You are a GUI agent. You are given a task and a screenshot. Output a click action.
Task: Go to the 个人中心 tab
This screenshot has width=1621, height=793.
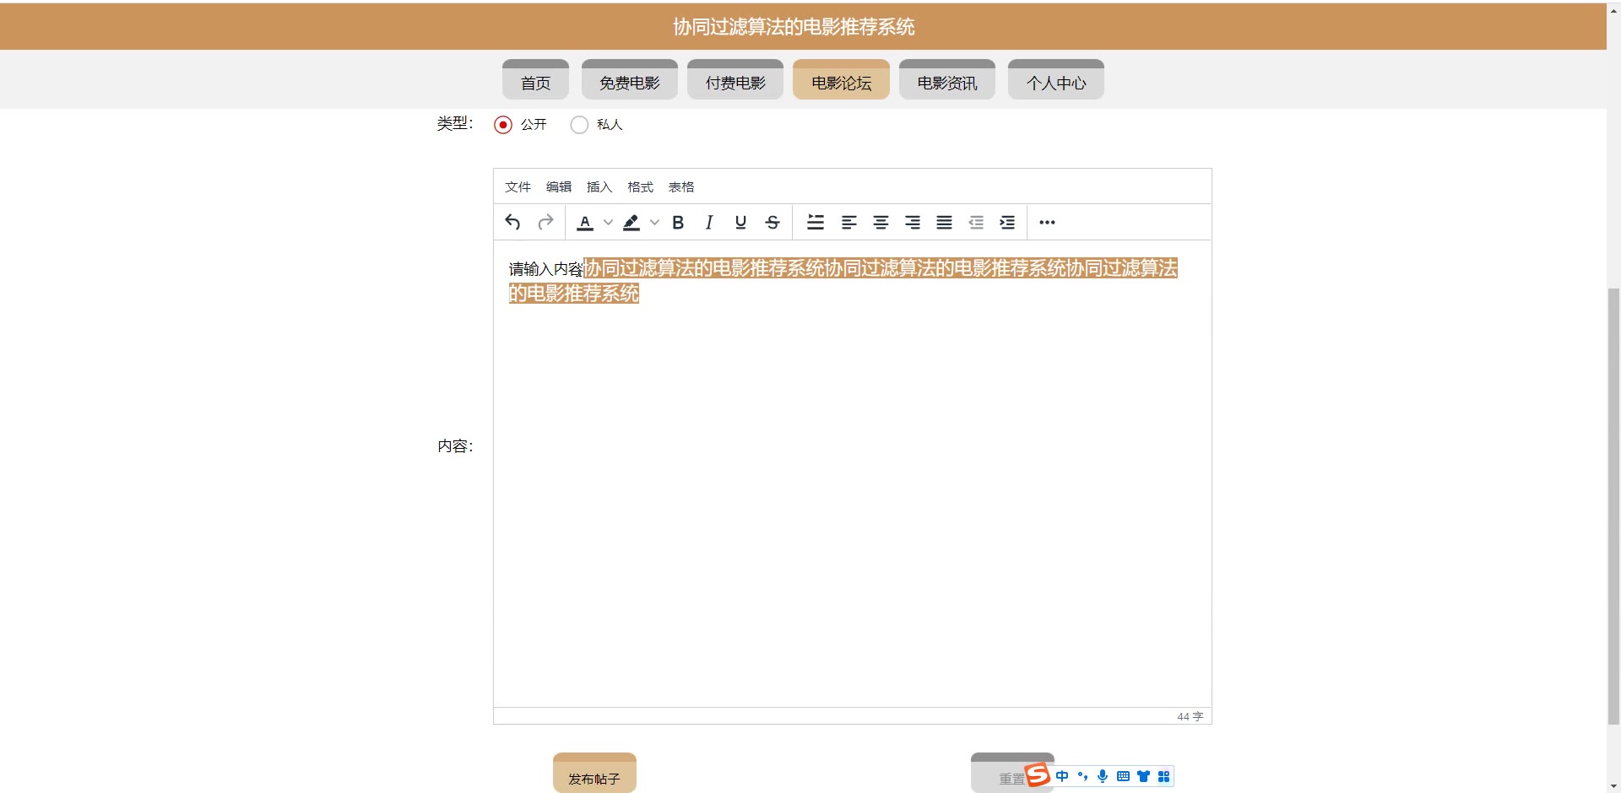(1056, 80)
